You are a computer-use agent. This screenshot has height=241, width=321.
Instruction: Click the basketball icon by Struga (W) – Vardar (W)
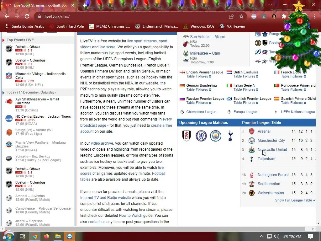coord(9,132)
